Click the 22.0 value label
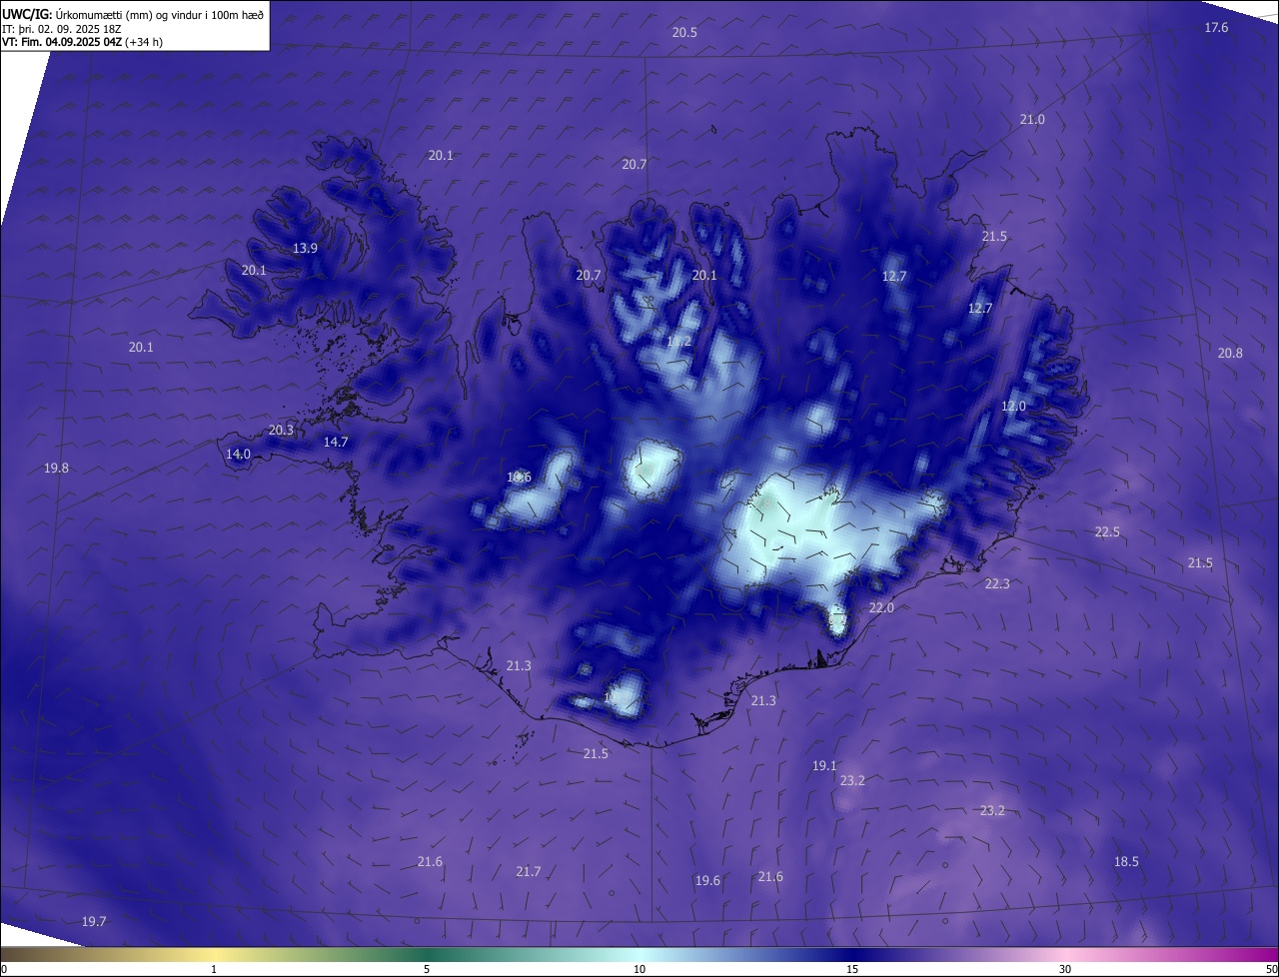This screenshot has height=977, width=1279. 881,608
